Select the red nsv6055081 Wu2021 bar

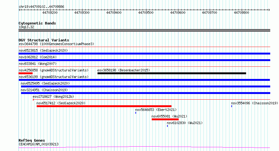(x=165, y=119)
